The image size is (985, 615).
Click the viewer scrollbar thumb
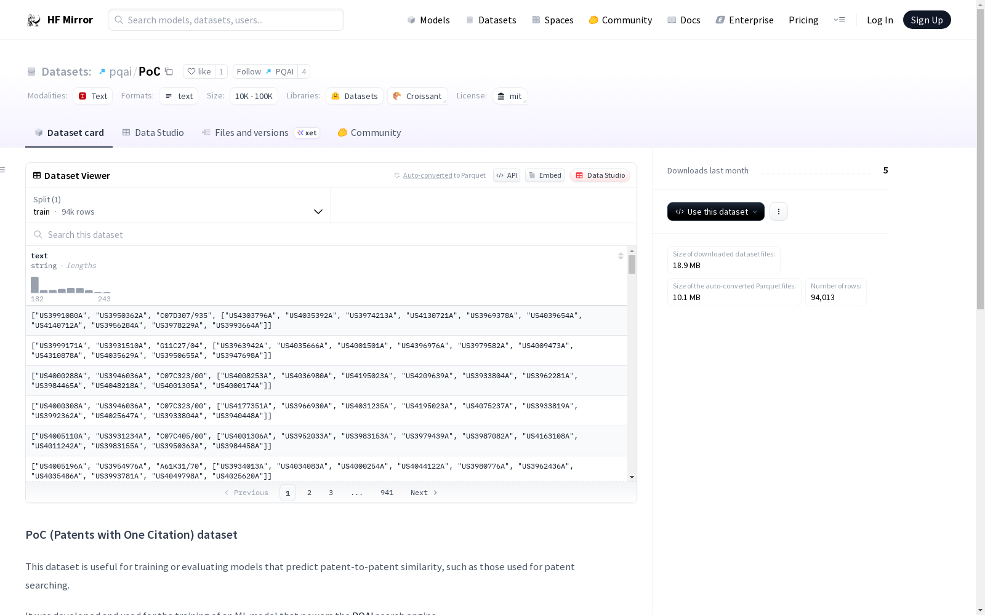click(632, 264)
